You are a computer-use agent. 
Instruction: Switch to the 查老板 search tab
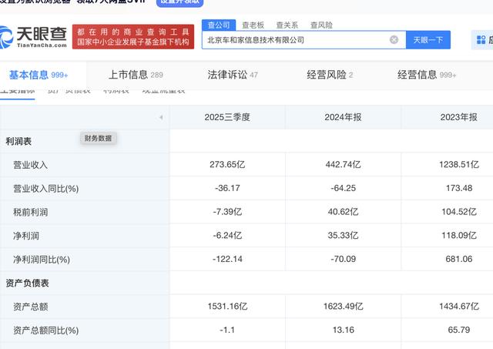coord(254,25)
